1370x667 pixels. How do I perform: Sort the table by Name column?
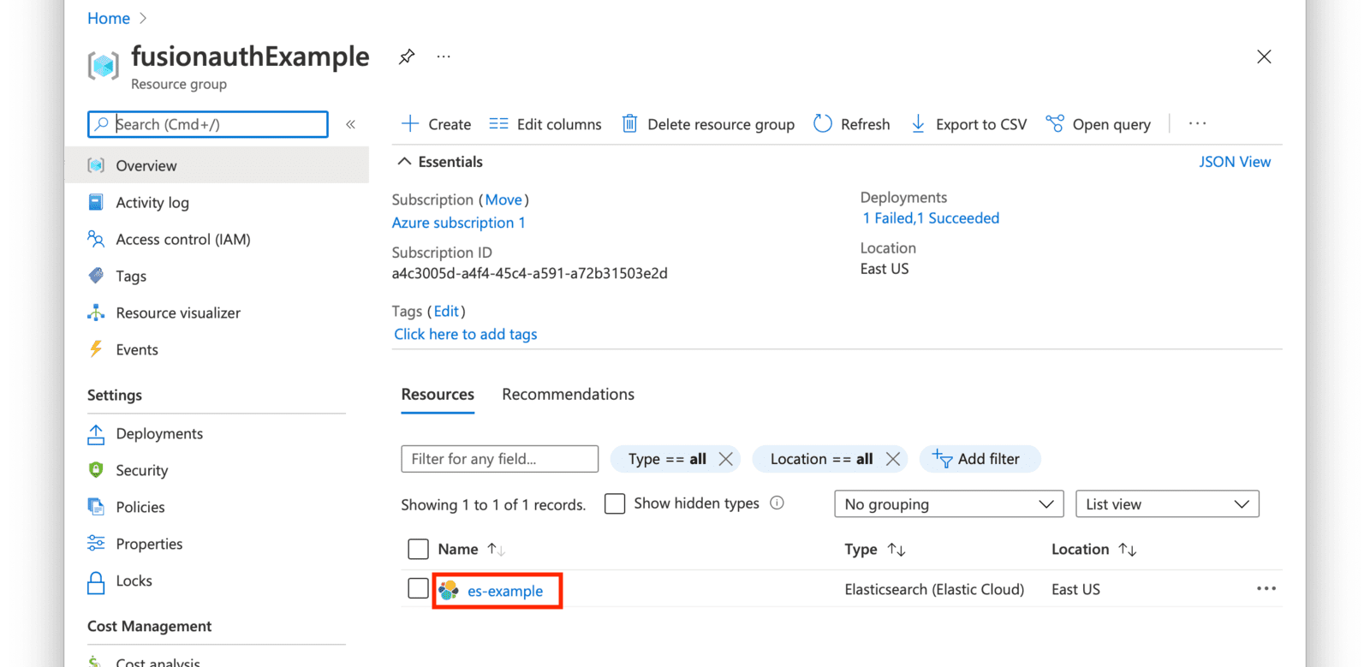point(472,549)
